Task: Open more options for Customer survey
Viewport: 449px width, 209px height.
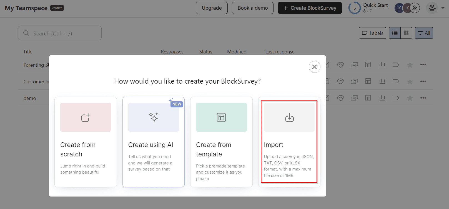Action: pyautogui.click(x=423, y=81)
